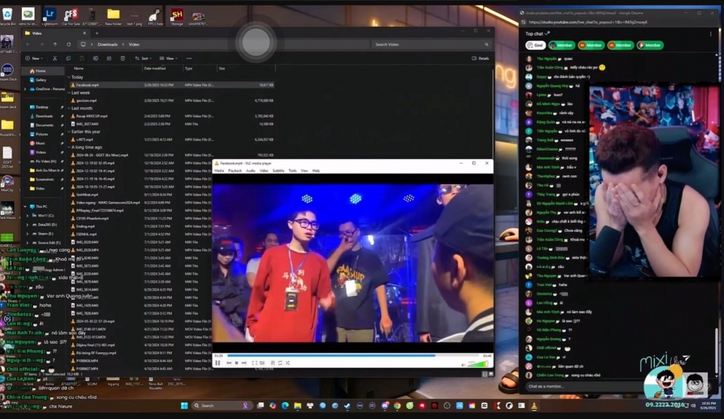Select the Recap MIXICUP.mp4 file
Image resolution: width=724 pixels, height=419 pixels.
(92, 116)
